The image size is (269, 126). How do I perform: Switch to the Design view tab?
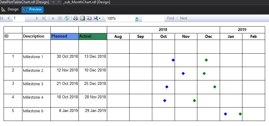(x=10, y=10)
